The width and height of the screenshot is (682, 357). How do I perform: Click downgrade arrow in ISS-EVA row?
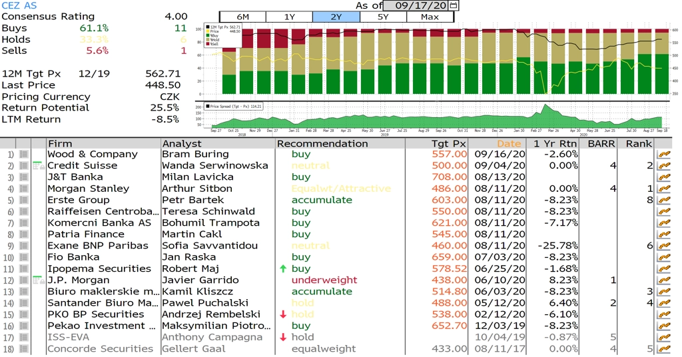point(283,338)
